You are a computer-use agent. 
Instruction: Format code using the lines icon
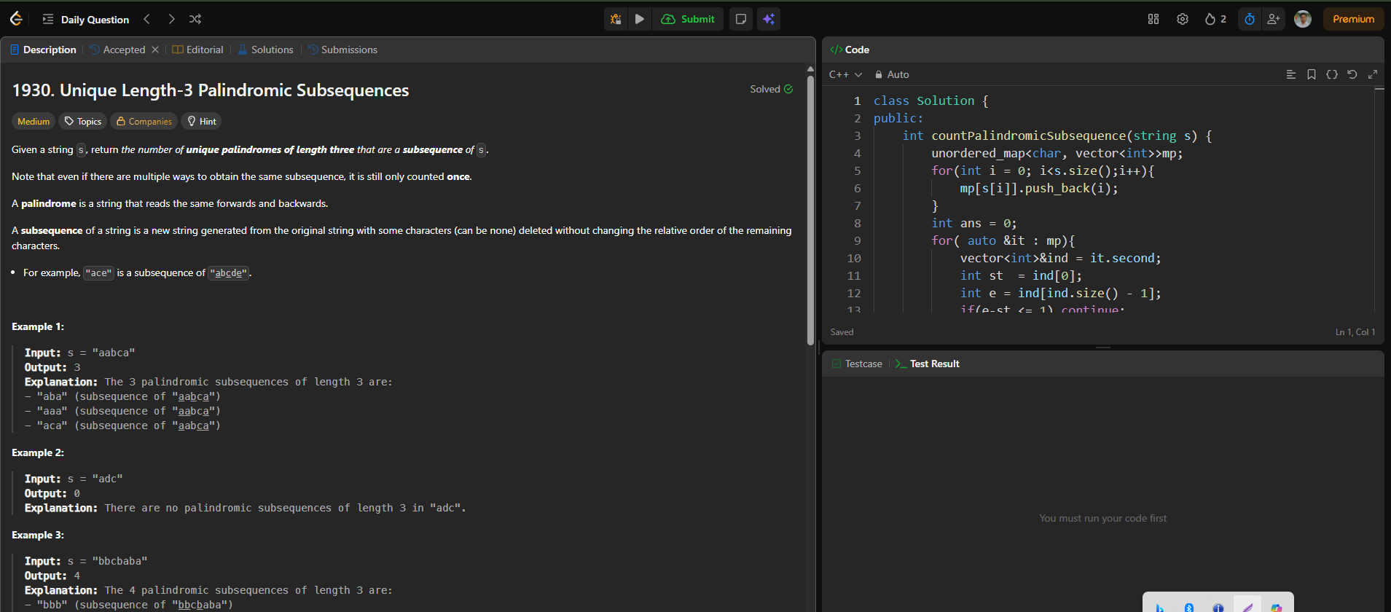click(x=1291, y=74)
